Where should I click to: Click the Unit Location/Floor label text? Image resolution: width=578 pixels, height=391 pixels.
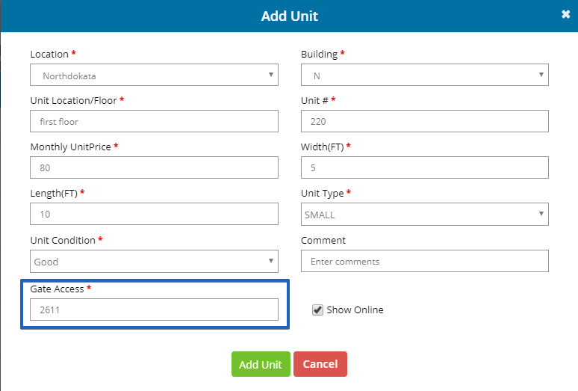pyautogui.click(x=73, y=101)
